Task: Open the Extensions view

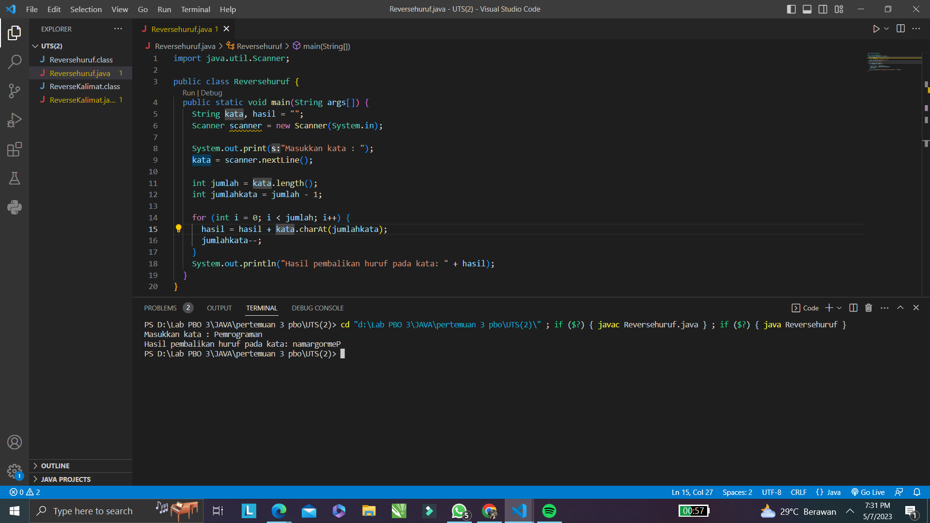Action: [x=15, y=149]
